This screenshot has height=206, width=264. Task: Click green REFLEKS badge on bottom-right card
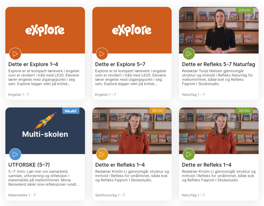244,111
